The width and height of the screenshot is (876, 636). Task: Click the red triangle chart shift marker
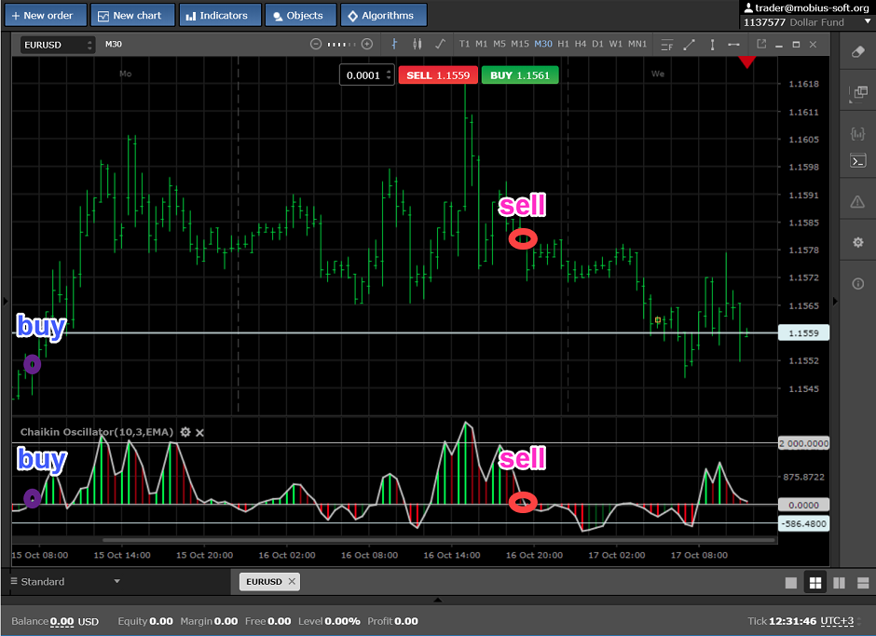[747, 62]
